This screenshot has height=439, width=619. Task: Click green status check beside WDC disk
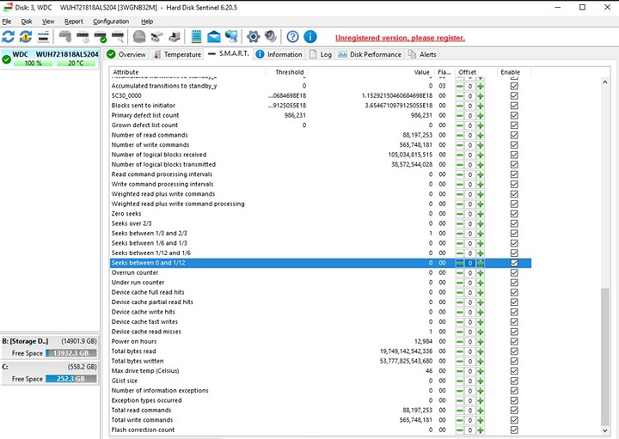[x=6, y=59]
